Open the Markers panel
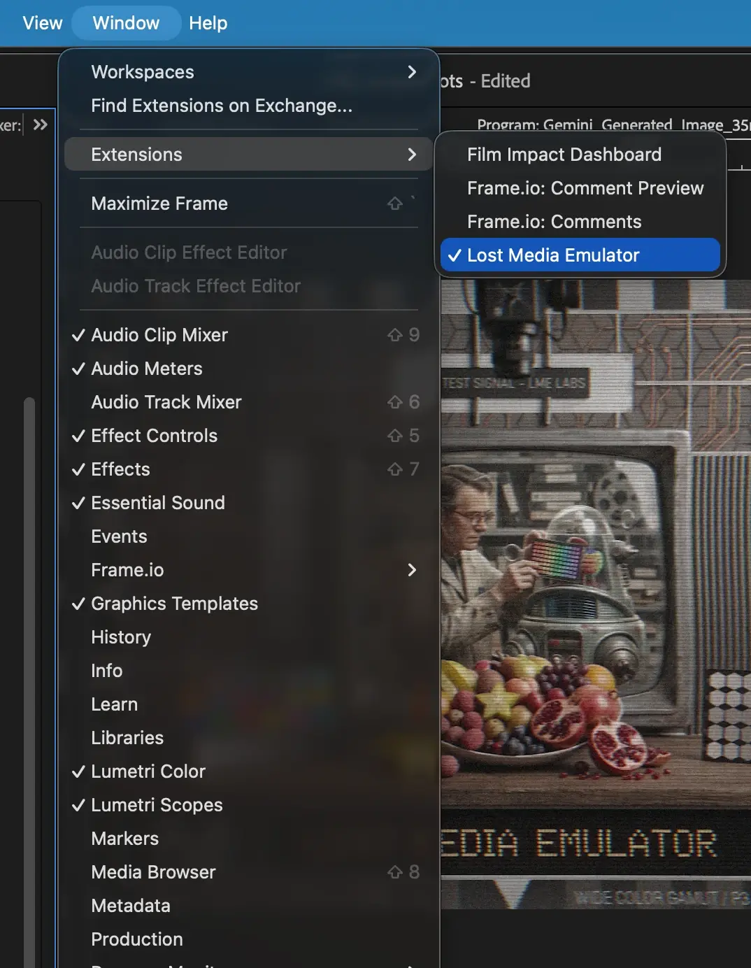Screen dimensions: 751x968 click(249, 839)
